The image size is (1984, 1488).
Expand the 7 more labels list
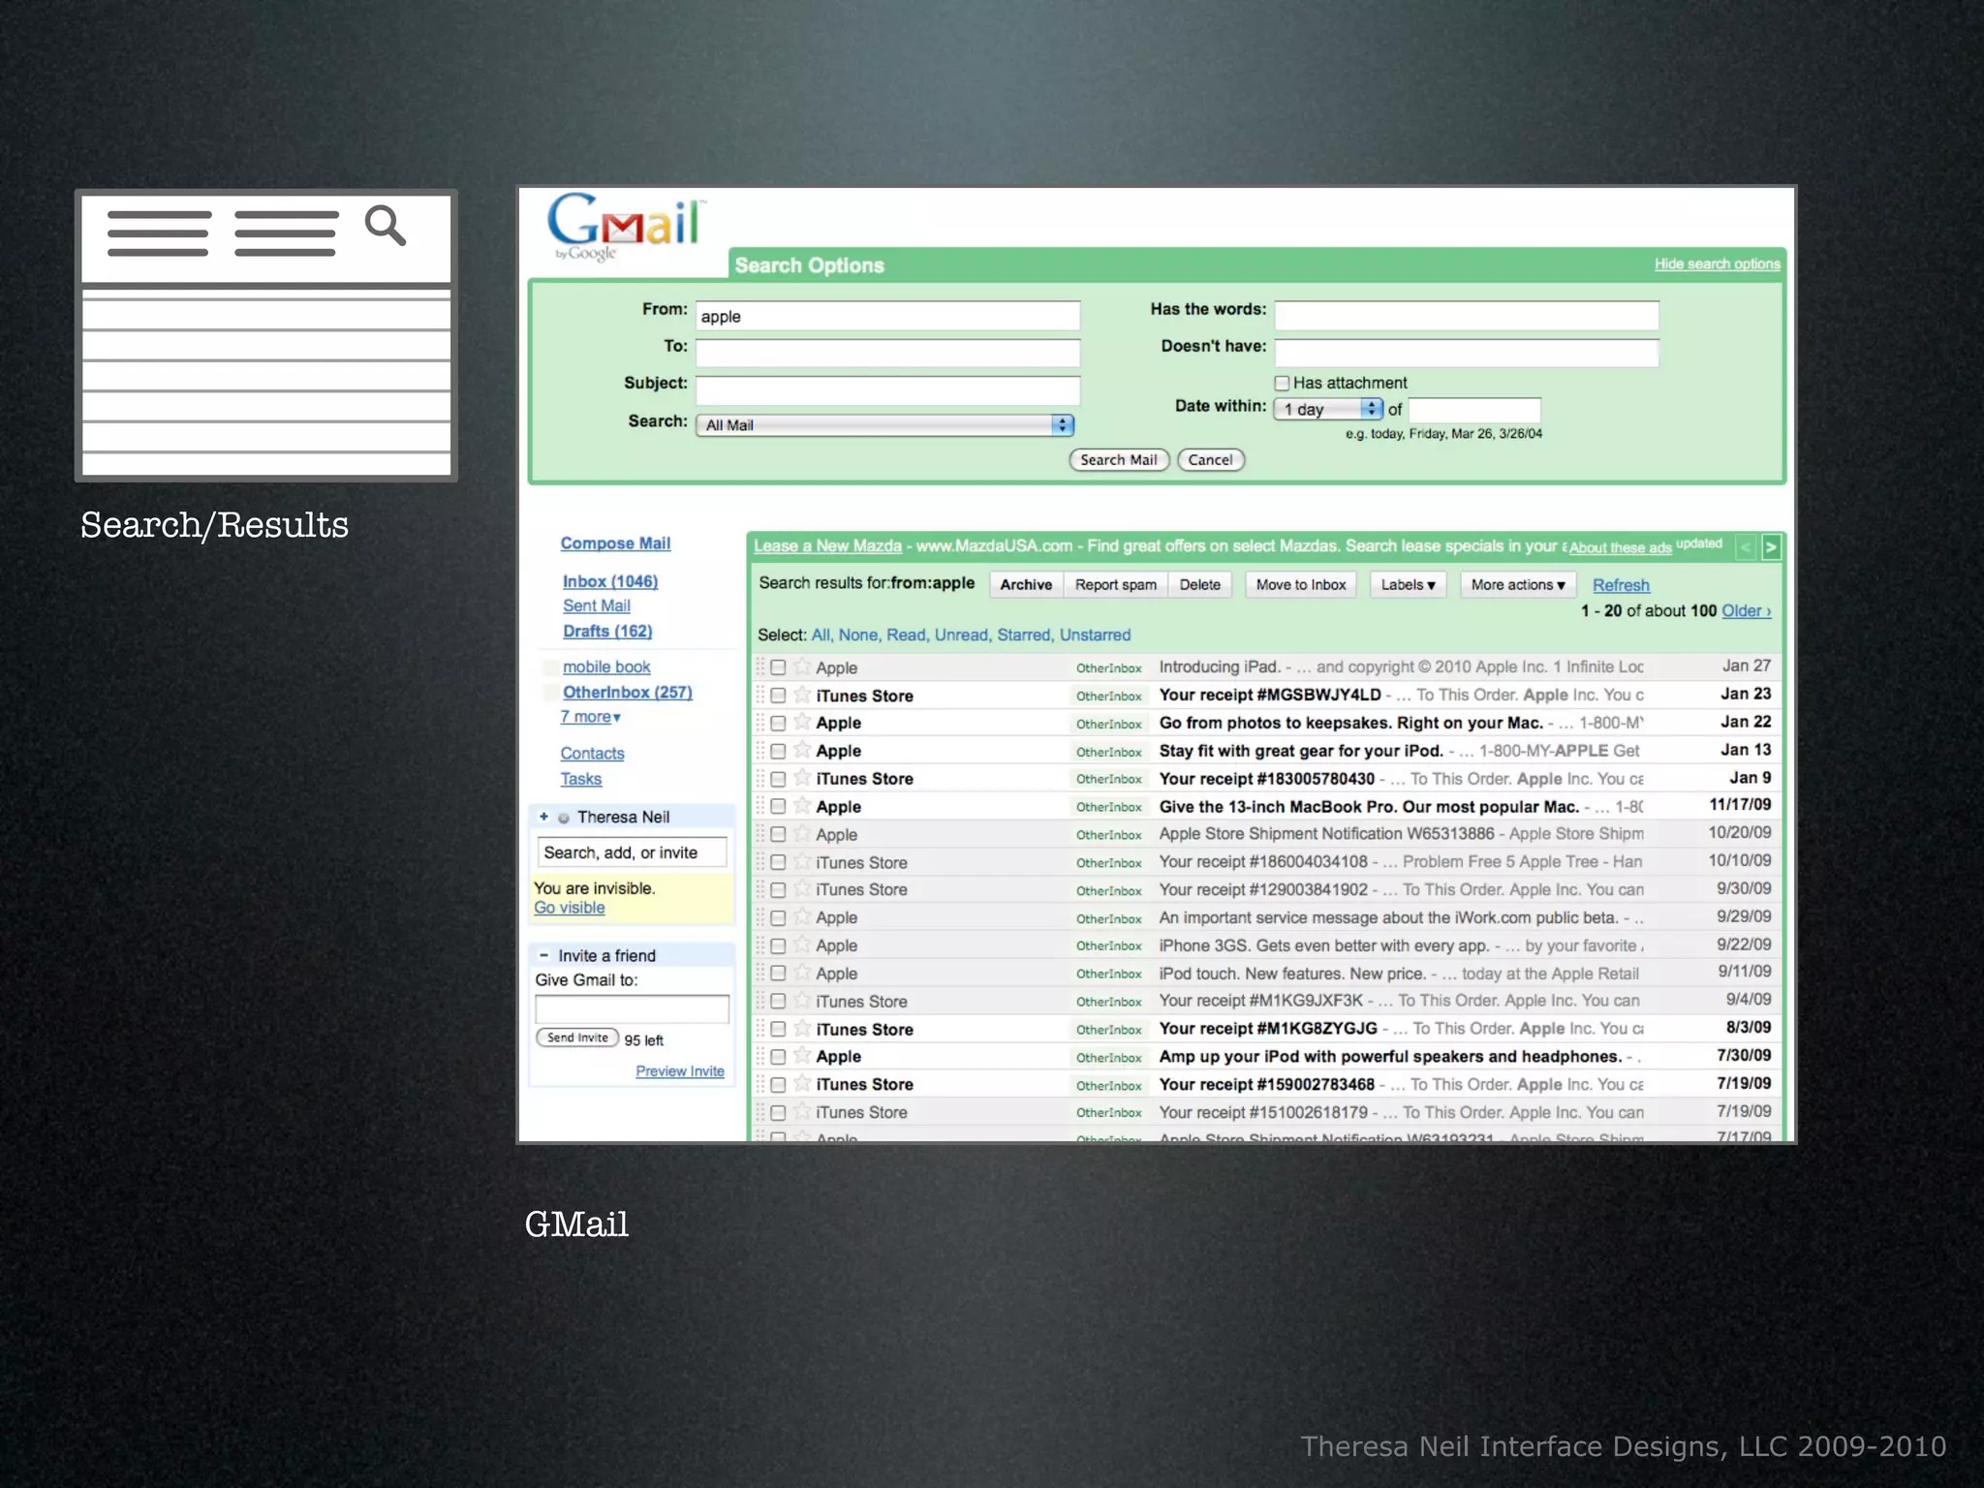coord(590,717)
